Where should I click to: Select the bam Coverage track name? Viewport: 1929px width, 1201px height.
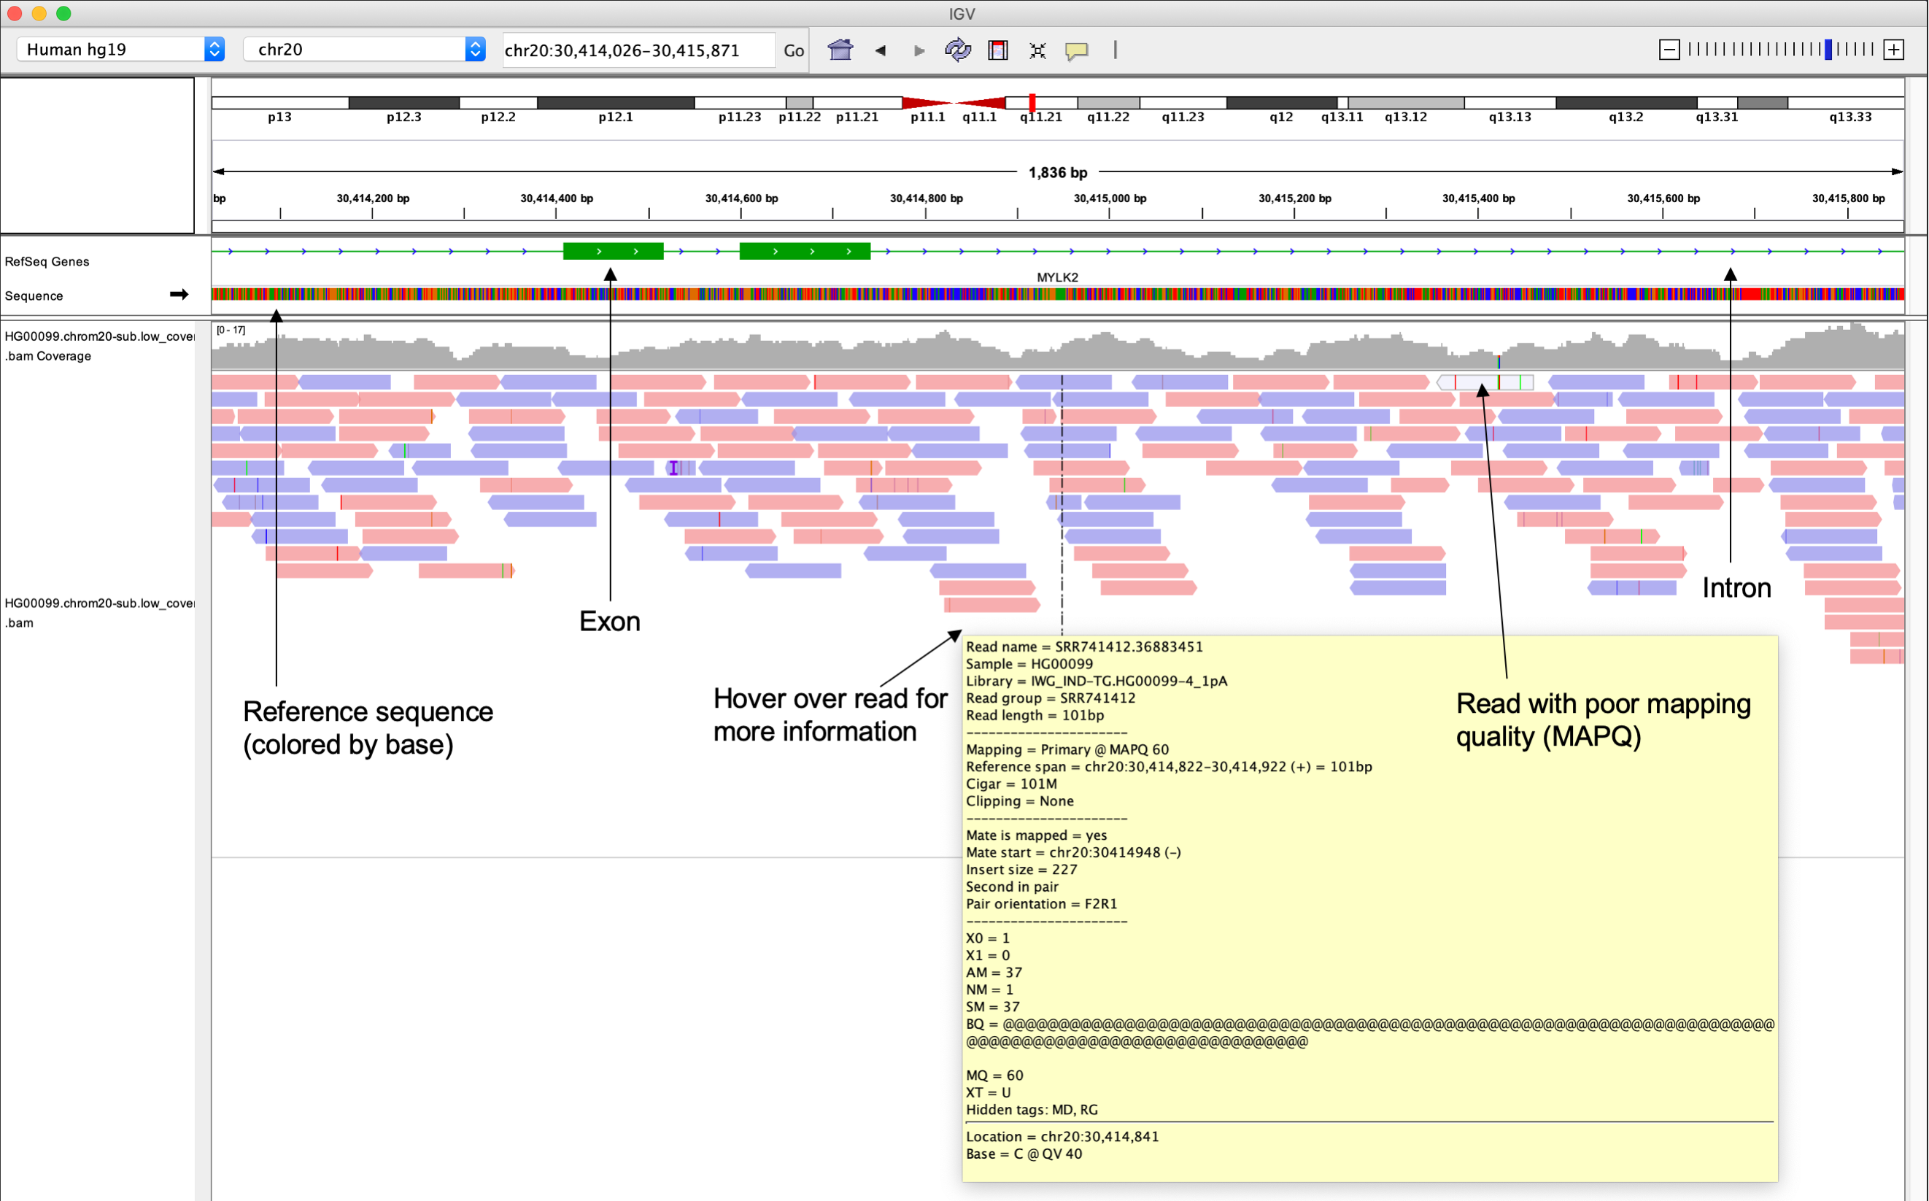point(47,355)
